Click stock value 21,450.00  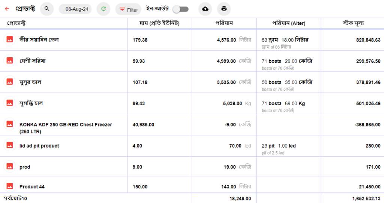click(x=369, y=187)
